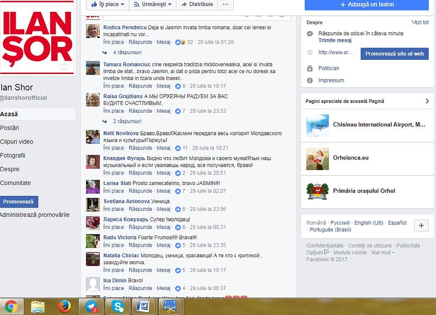Viewport: 436px width, 315px height.
Task: Select the Acasă tab
Action: coord(38,114)
